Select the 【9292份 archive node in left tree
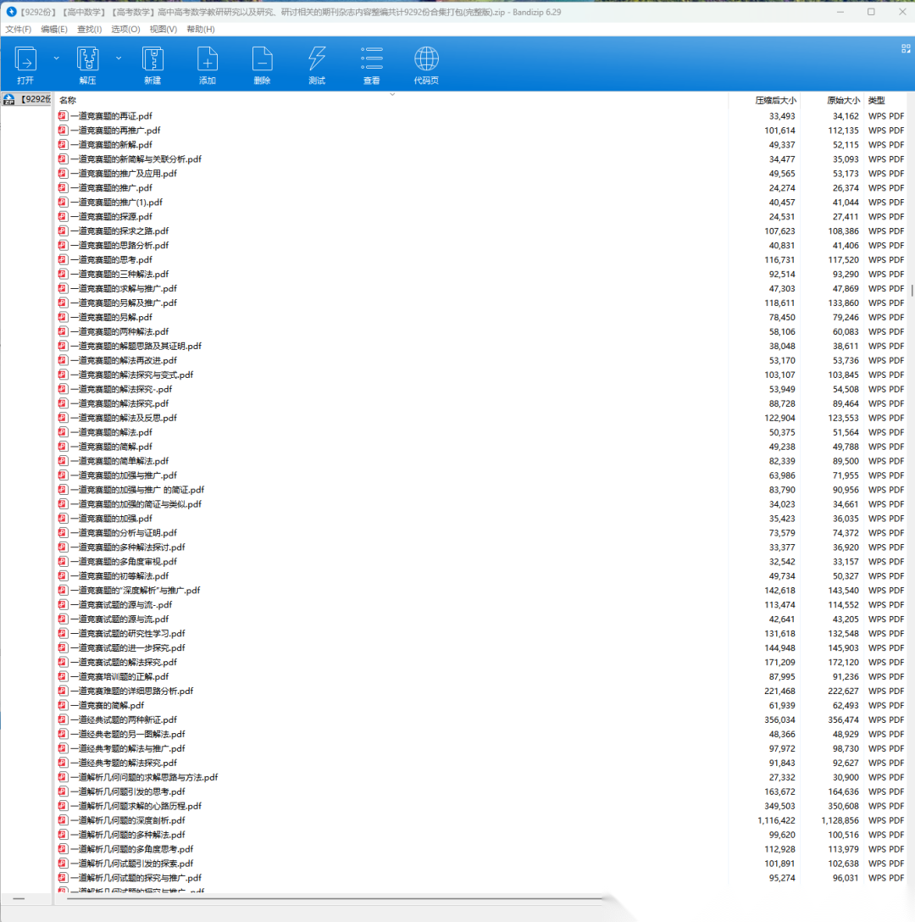The height and width of the screenshot is (922, 915). click(x=27, y=99)
